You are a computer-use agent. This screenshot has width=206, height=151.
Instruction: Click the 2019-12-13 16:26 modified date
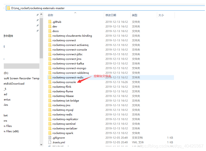(117, 82)
